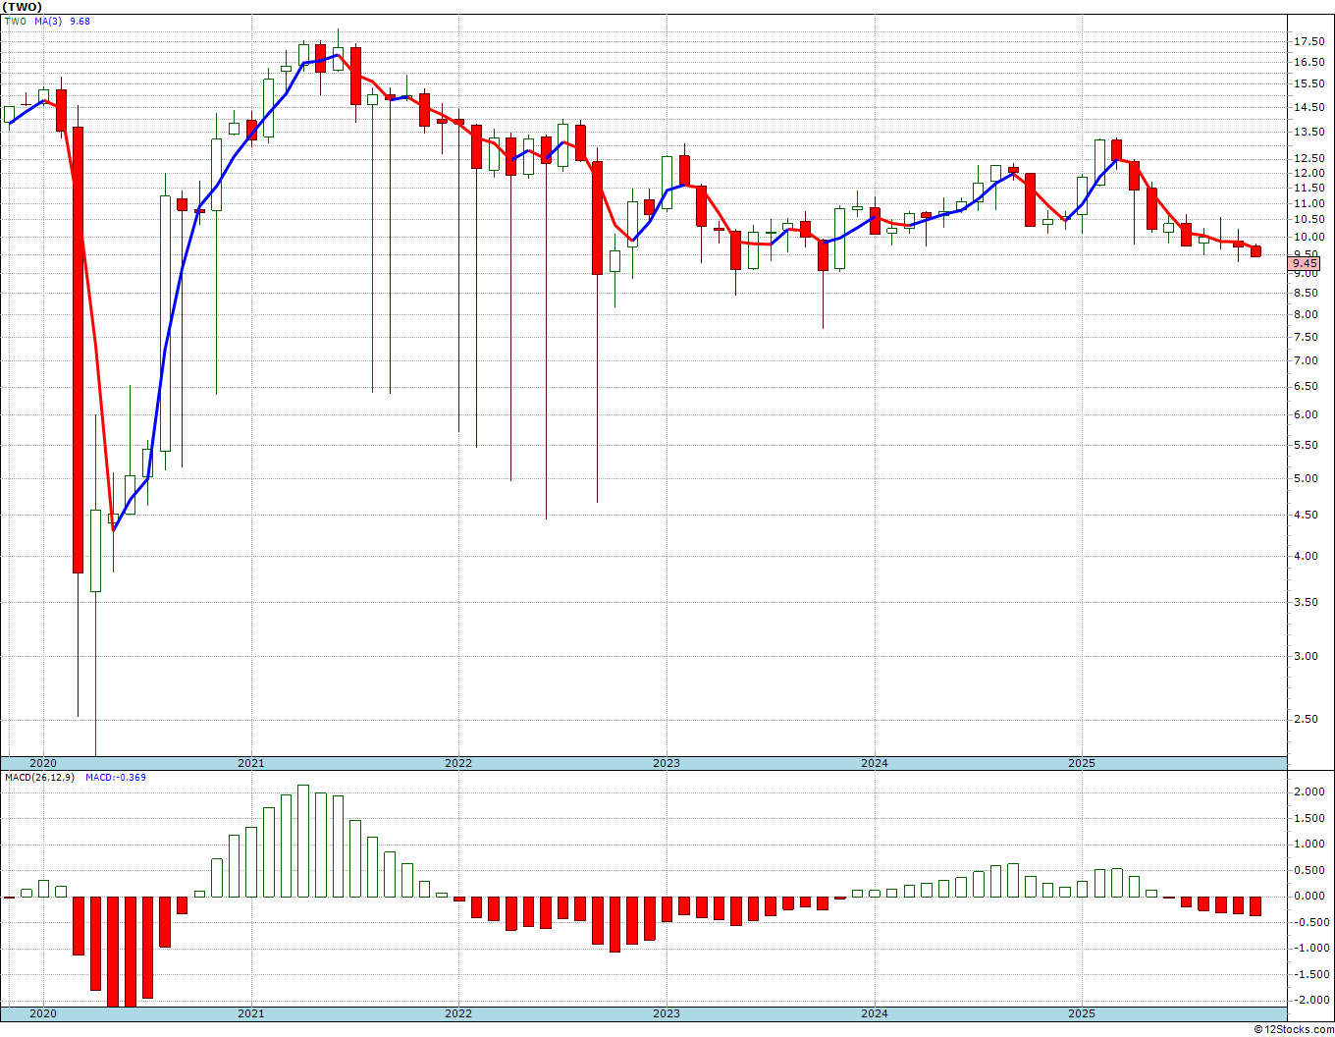The width and height of the screenshot is (1335, 1037).
Task: Click the 0.000 MACD axis label
Action: pos(1309,896)
